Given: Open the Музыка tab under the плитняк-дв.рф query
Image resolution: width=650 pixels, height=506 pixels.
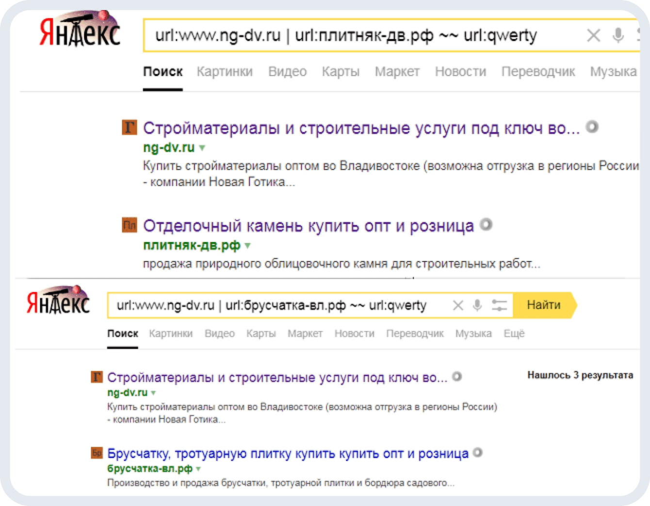Looking at the screenshot, I should (613, 72).
